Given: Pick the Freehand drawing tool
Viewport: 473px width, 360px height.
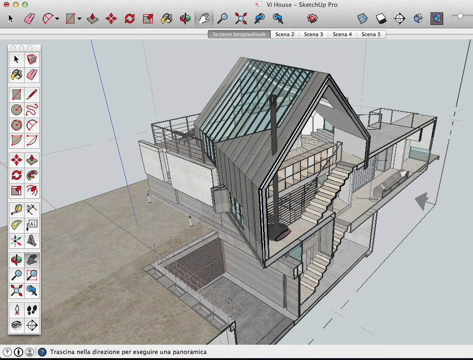Looking at the screenshot, I should pos(32,110).
